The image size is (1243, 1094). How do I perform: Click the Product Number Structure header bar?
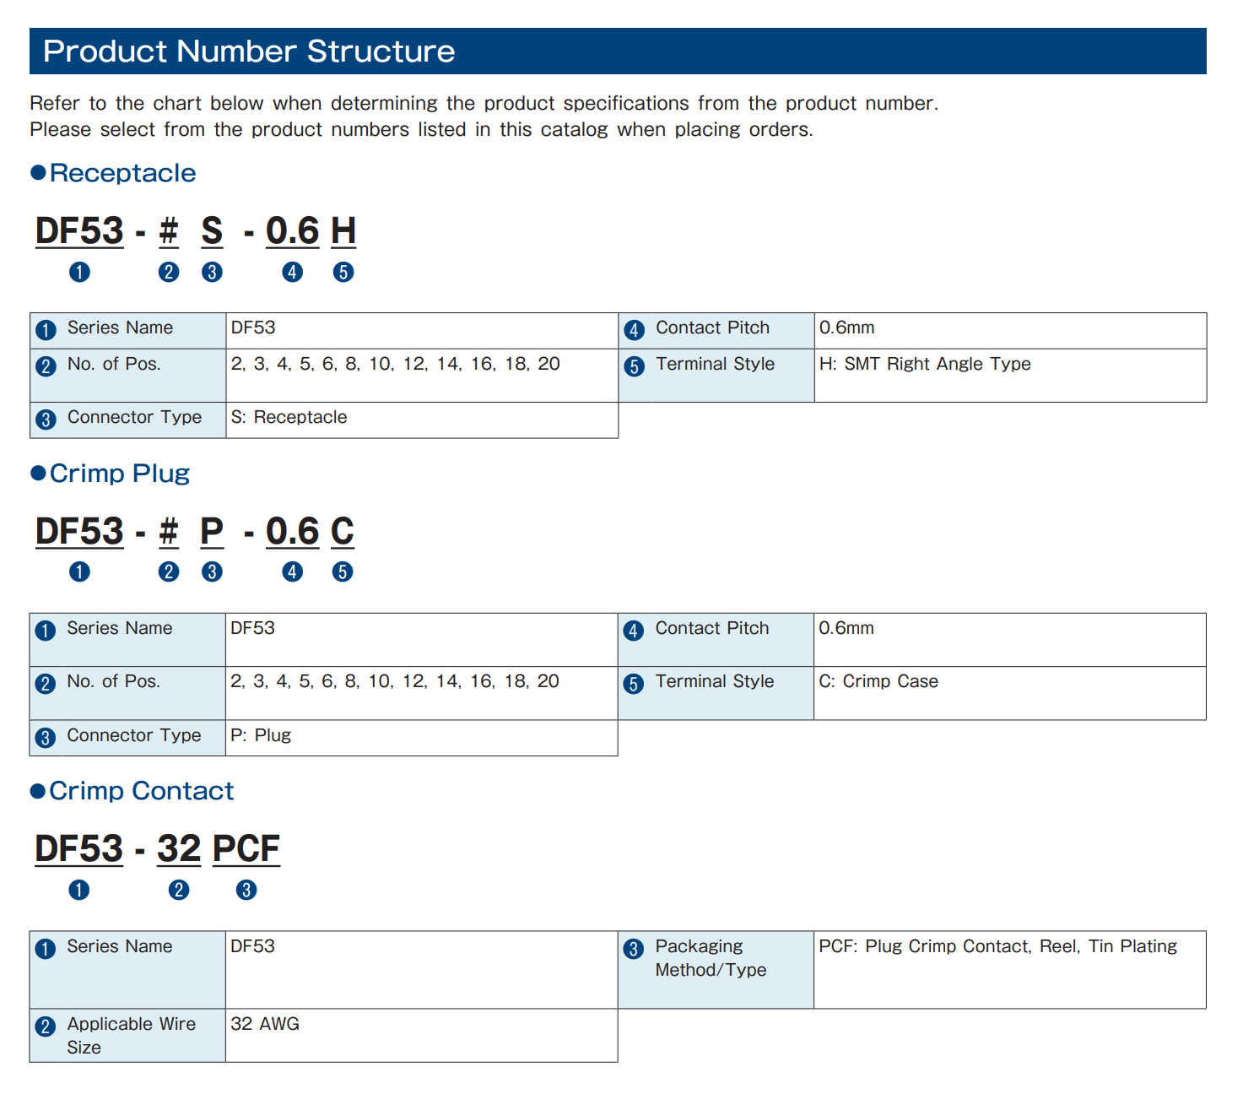pyautogui.click(x=618, y=51)
